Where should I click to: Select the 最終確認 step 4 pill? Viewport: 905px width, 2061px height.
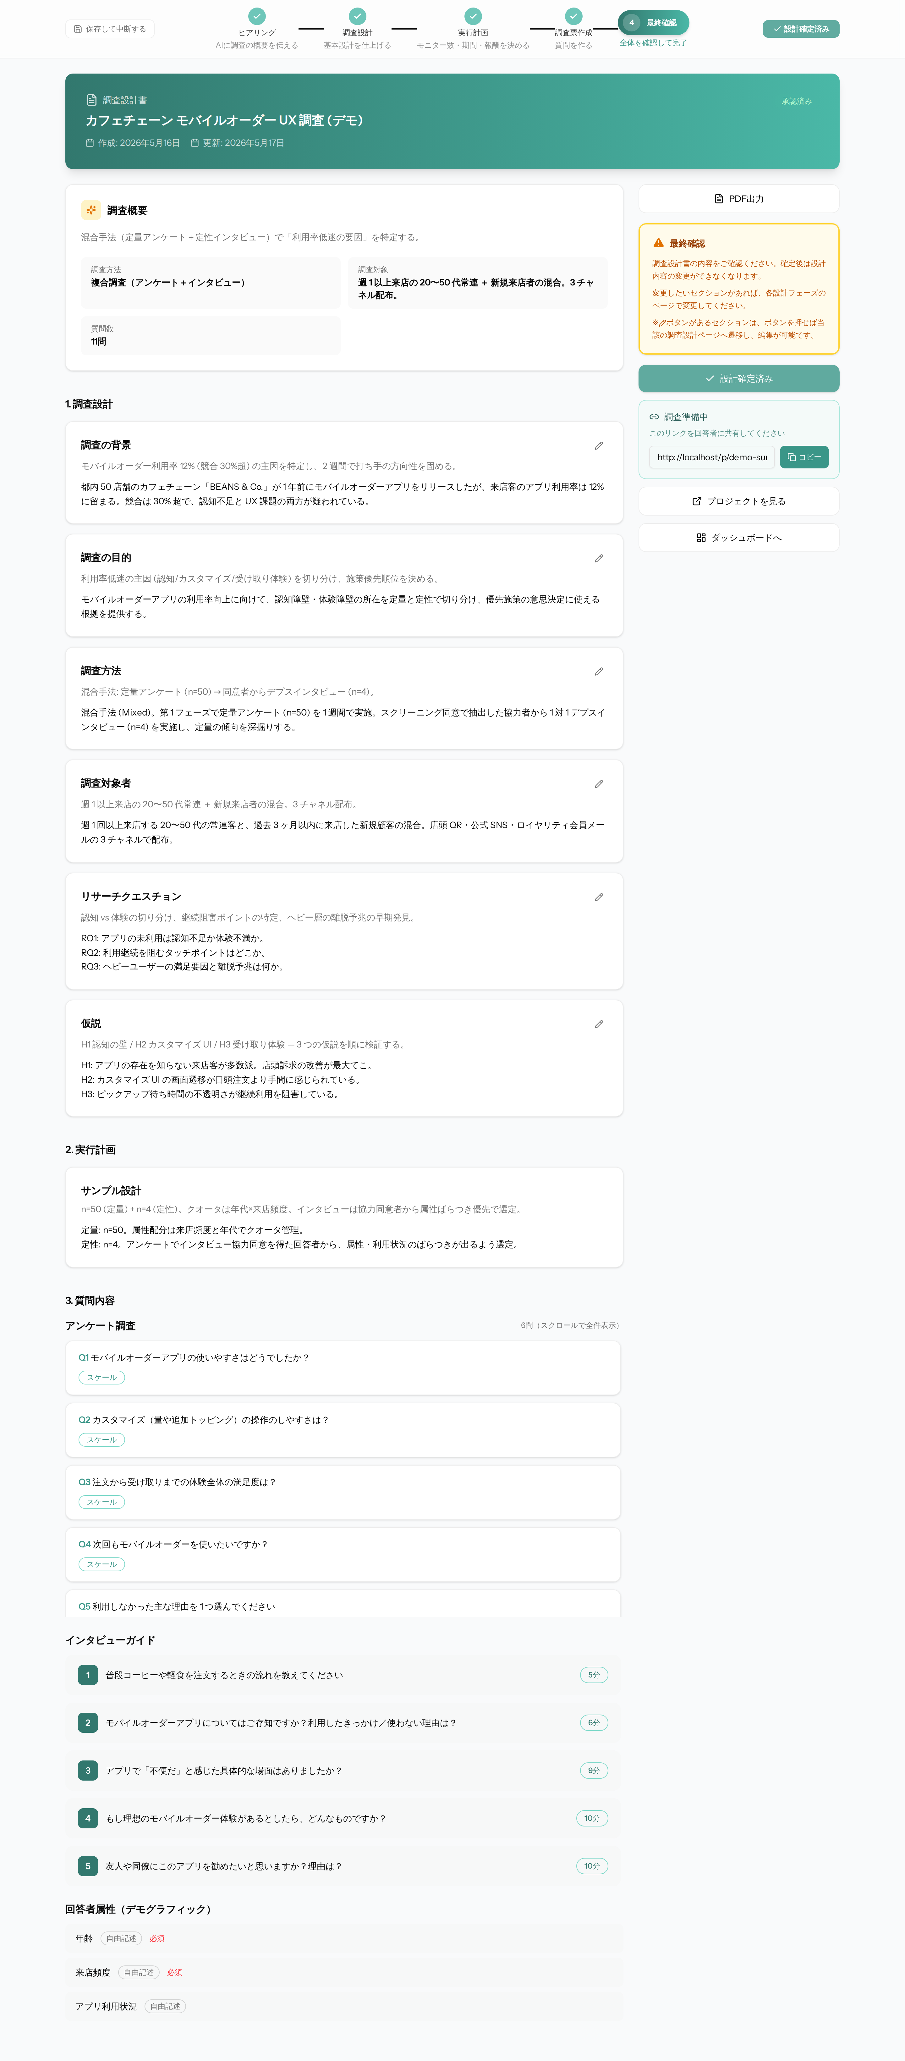click(x=653, y=22)
